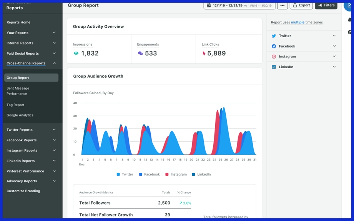Click the Link Clicks cursor icon

pyautogui.click(x=204, y=53)
